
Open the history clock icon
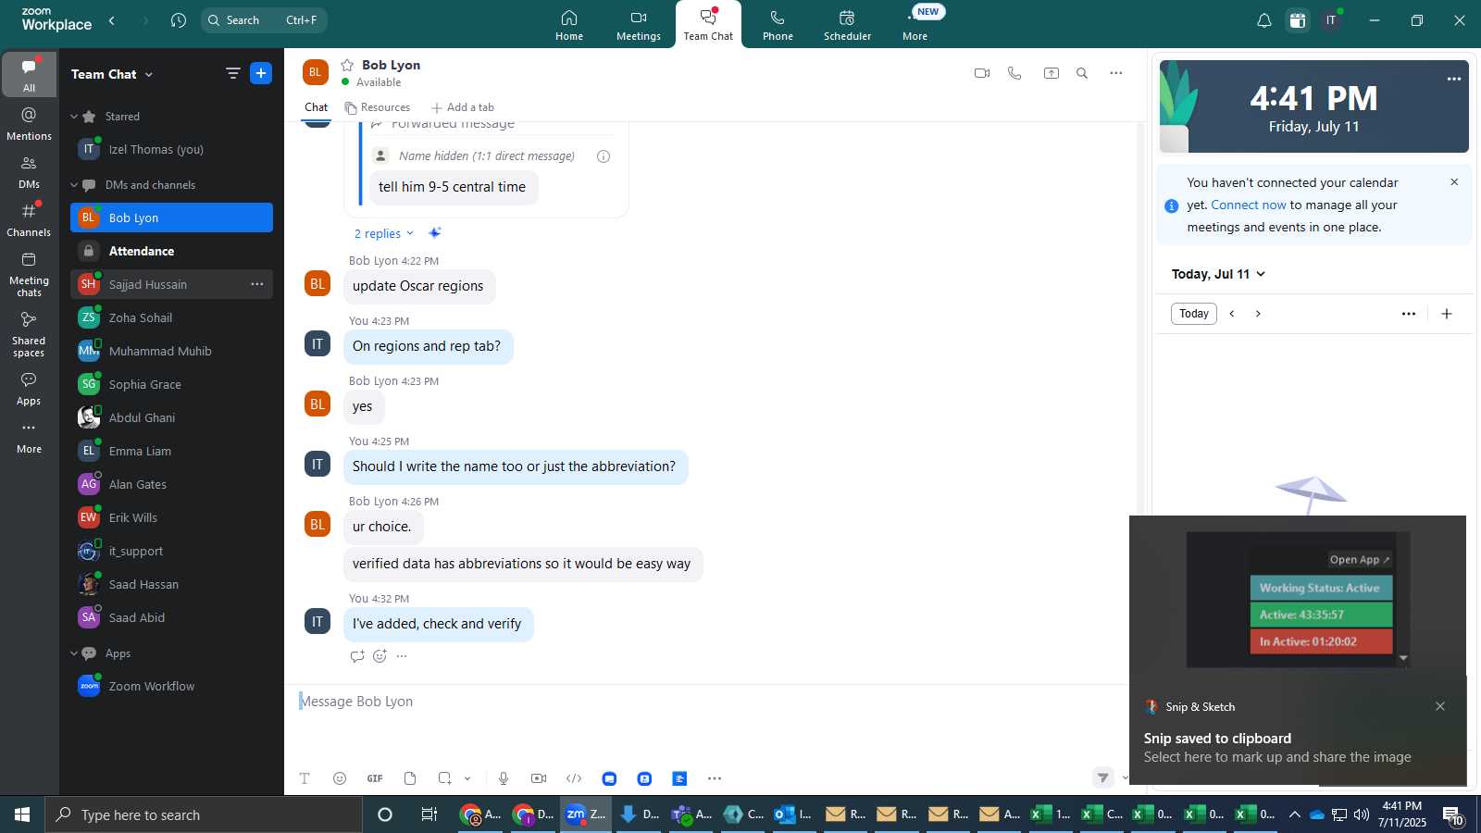click(179, 20)
